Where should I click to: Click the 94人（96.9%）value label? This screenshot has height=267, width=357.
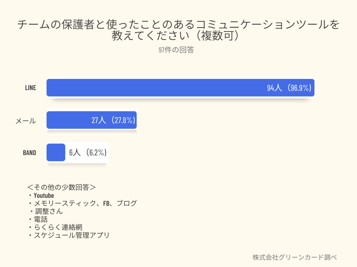[289, 88]
